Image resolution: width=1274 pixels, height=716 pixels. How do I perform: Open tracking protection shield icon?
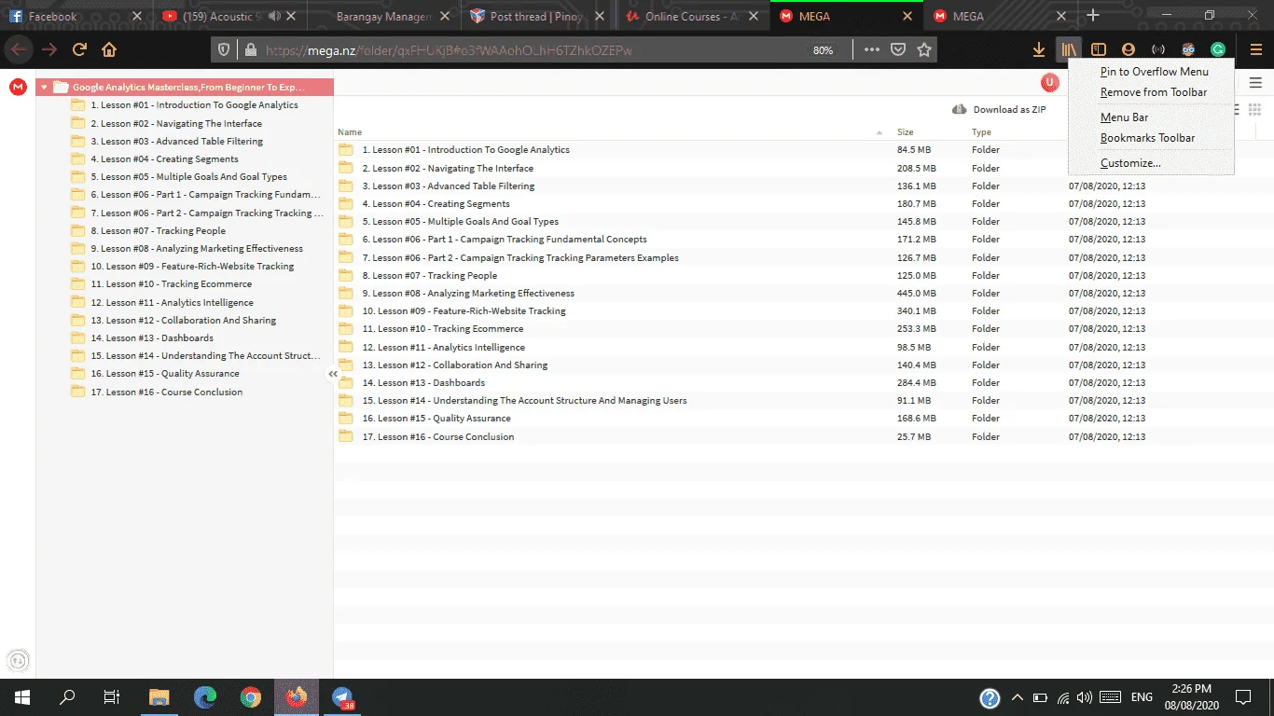coord(224,50)
